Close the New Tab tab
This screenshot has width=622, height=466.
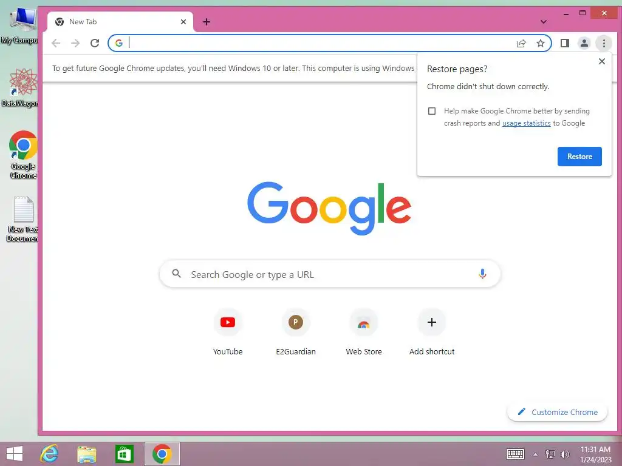click(183, 22)
